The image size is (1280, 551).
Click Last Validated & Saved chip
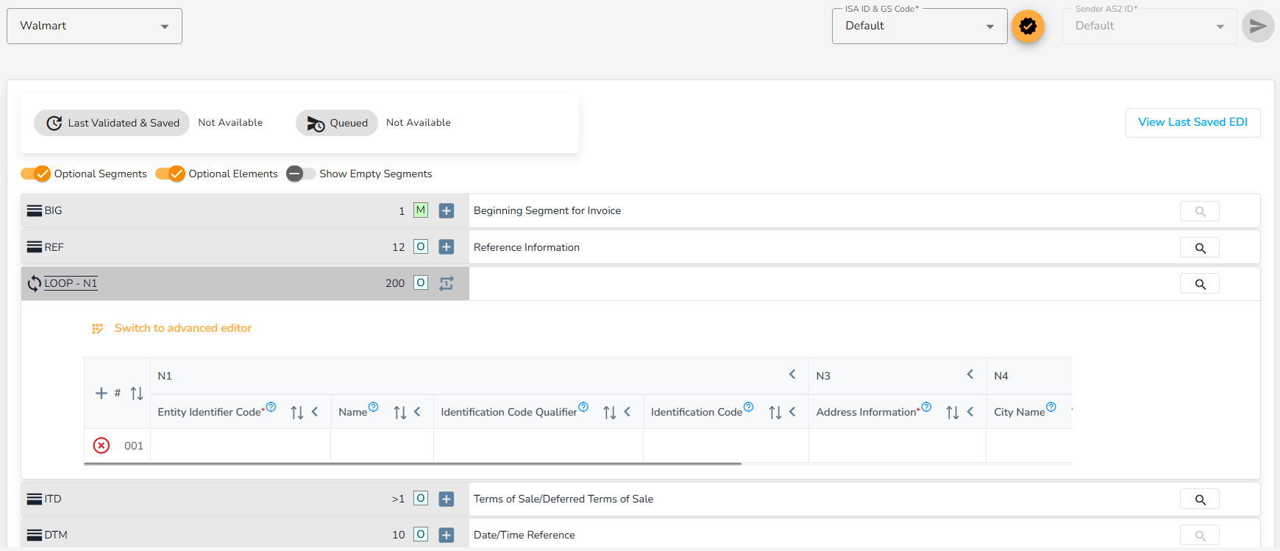[112, 123]
